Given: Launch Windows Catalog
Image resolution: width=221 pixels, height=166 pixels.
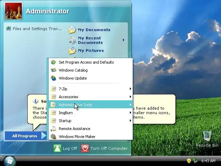Looking at the screenshot, I should coord(73,70).
